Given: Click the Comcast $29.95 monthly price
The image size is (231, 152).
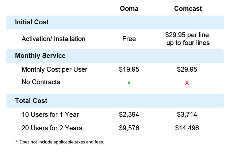Looking at the screenshot, I should (x=187, y=69).
